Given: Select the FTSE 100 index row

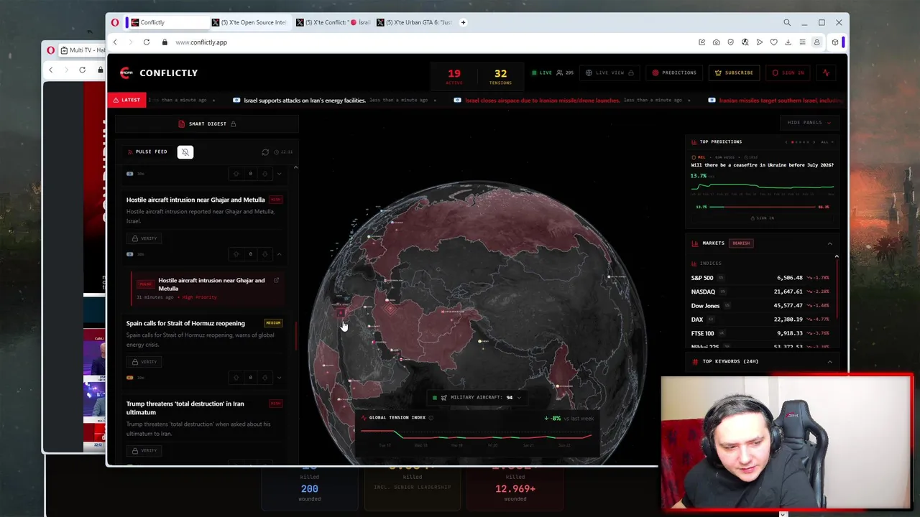Looking at the screenshot, I should (760, 333).
